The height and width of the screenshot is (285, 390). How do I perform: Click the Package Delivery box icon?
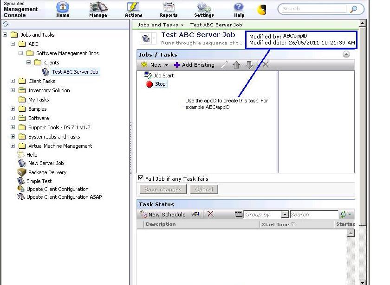[22, 172]
